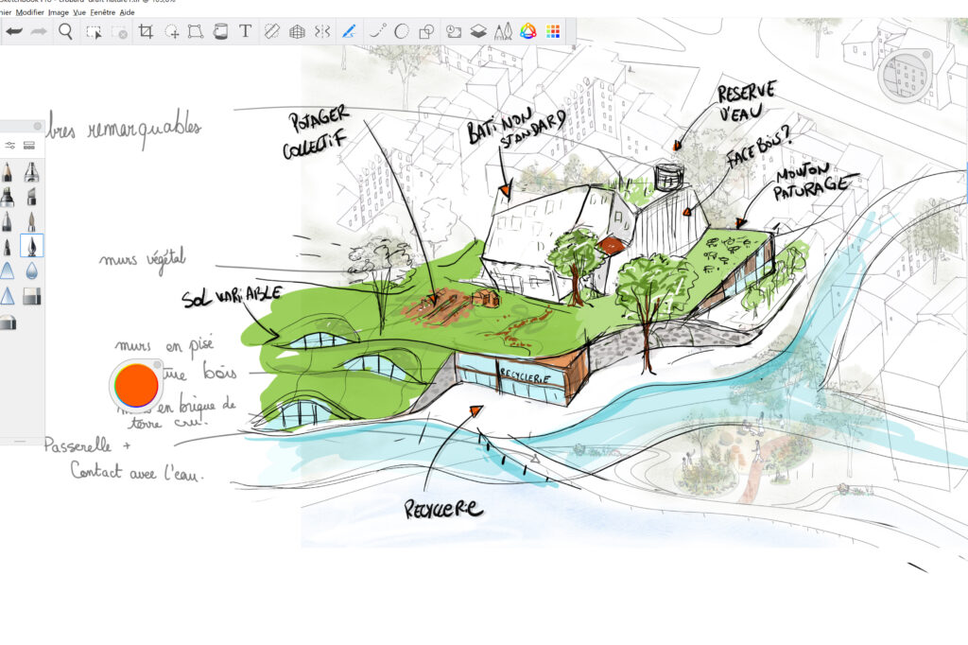
Task: Open the color swatch library grid
Action: click(x=553, y=31)
